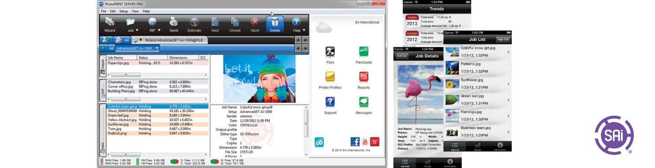Open the YouTube icon
655x168 pixels.
coord(365,142)
